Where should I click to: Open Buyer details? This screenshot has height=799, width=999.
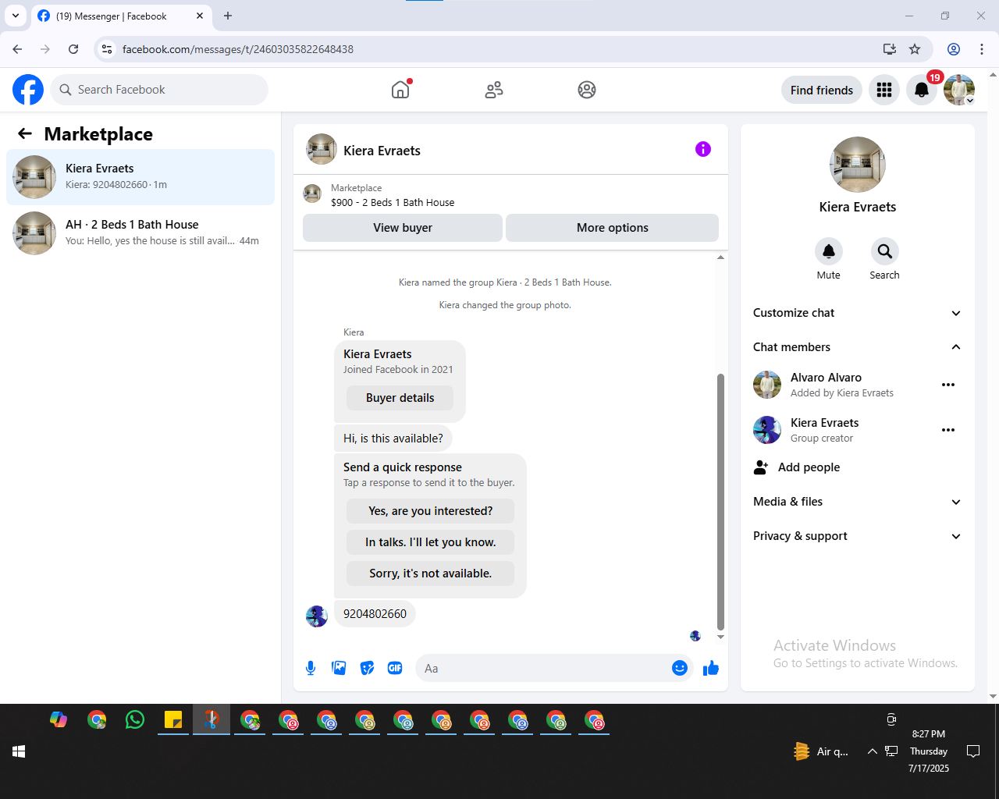400,398
